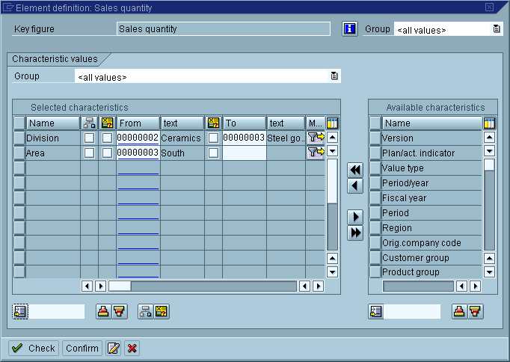Toggle the hierarchy checkbox in Area row
Image resolution: width=510 pixels, height=362 pixels.
90,153
